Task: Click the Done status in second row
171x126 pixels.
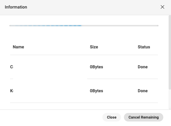Action: 143,91
